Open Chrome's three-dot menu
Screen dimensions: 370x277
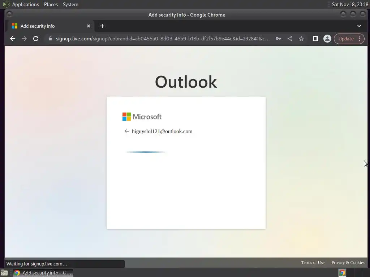tap(360, 39)
